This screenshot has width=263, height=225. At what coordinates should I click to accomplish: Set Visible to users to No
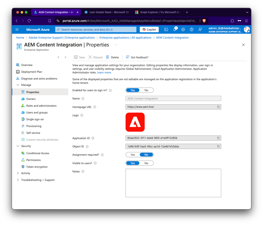tap(146, 163)
